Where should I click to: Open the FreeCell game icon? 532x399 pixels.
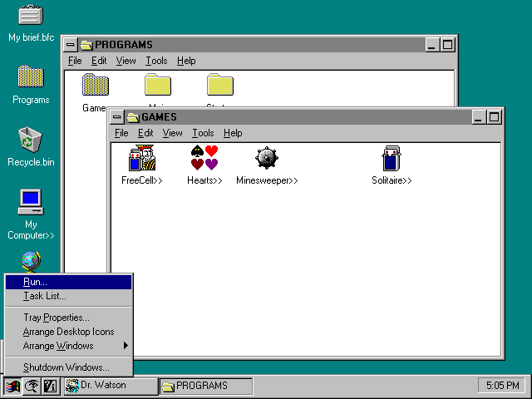(142, 158)
